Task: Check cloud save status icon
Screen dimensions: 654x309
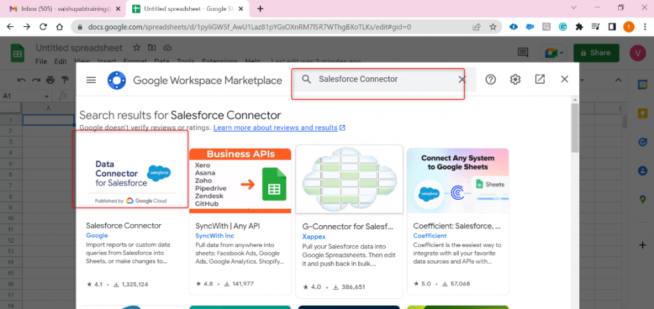Action: (x=167, y=47)
